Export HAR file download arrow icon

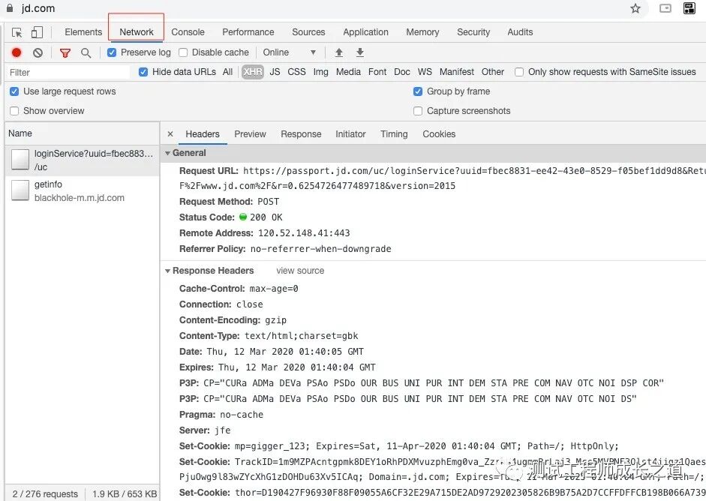tap(360, 52)
